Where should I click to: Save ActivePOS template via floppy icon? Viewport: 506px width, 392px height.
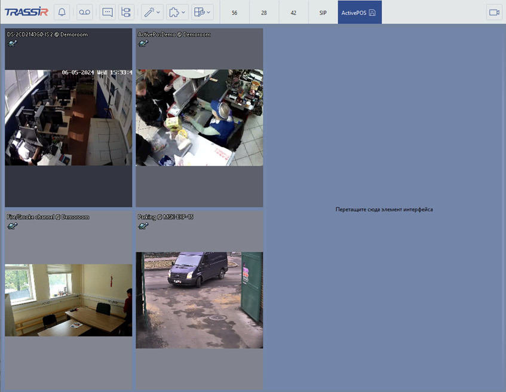[372, 13]
